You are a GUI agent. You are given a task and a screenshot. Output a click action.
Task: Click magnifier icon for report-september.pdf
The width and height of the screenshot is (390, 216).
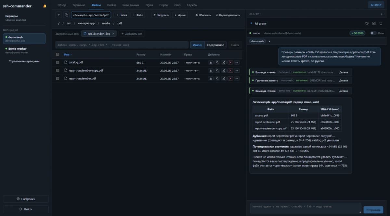217,78
